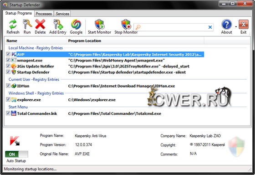The image size is (255, 175).
Task: Click the wmagent.exe row icon
Action: tap(14, 60)
